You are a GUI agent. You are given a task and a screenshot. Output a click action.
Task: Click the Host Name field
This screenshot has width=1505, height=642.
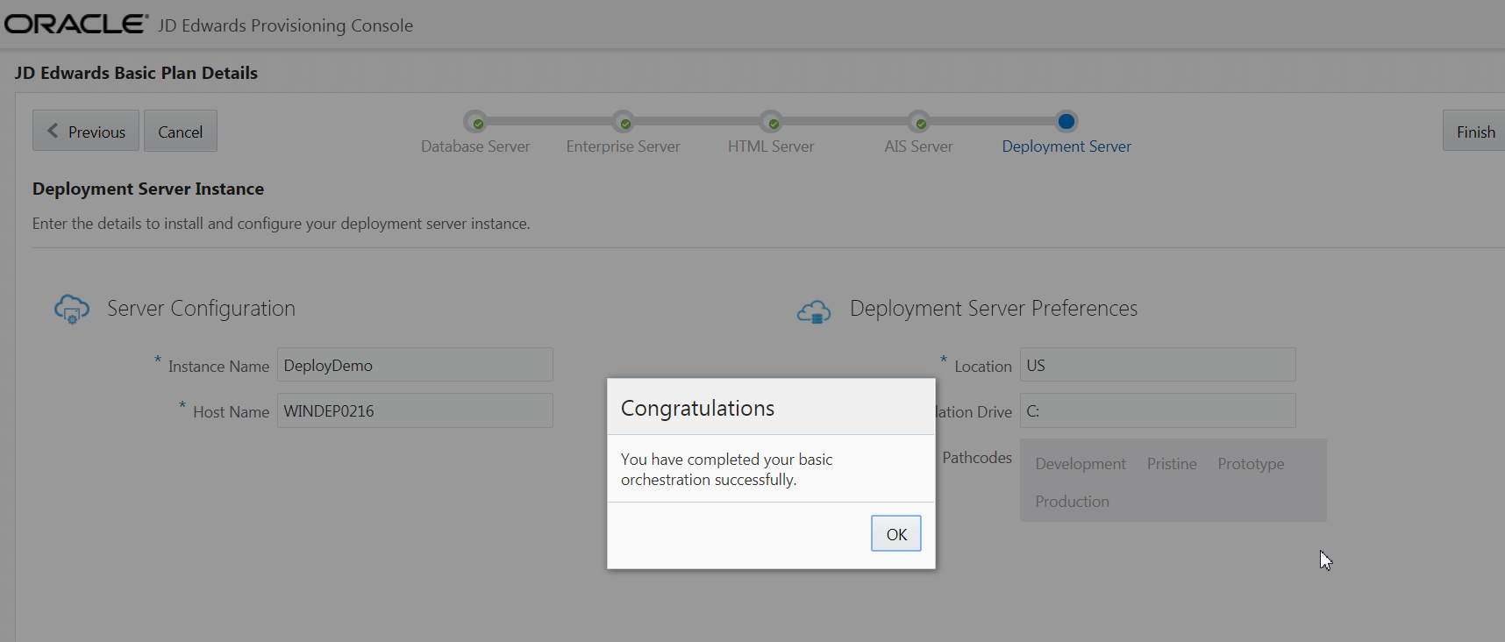[415, 410]
